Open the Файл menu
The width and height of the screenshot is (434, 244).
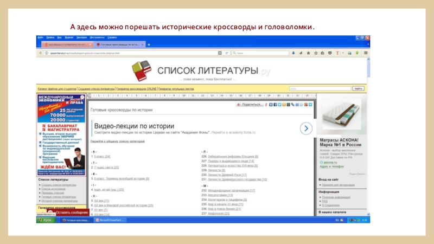tap(41, 37)
